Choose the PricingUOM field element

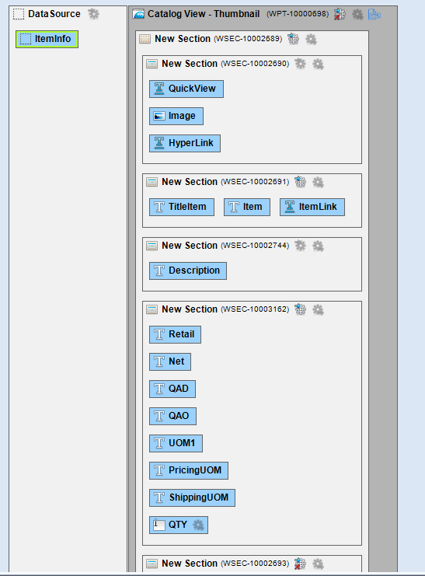(189, 470)
